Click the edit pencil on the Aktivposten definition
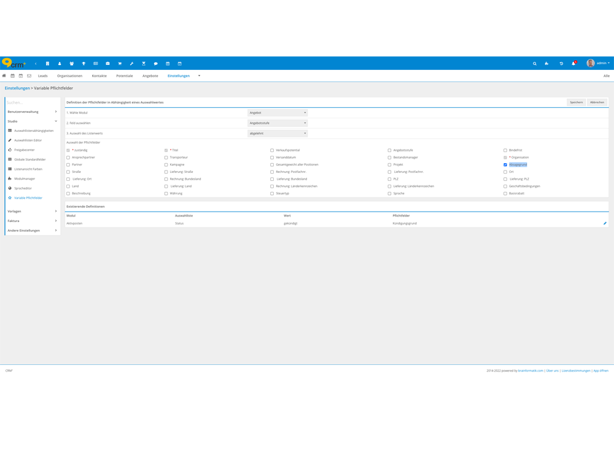 point(605,224)
